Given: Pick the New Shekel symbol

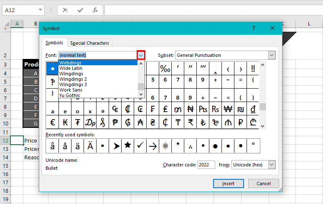Looking at the screenshot, I should point(240,109).
